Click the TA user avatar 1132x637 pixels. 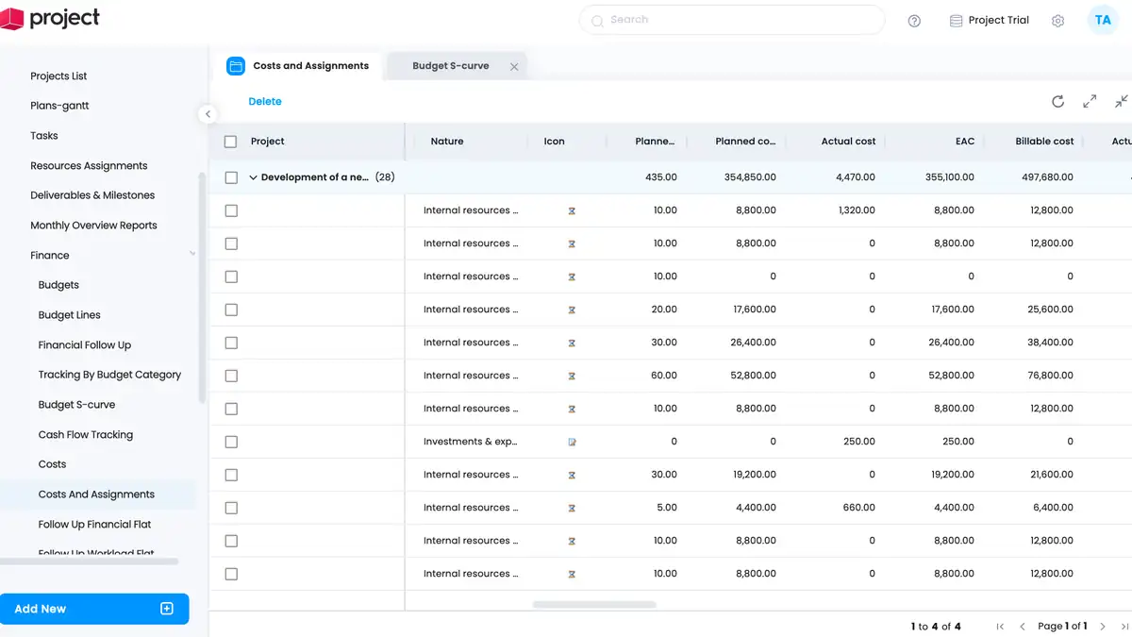[x=1102, y=20]
